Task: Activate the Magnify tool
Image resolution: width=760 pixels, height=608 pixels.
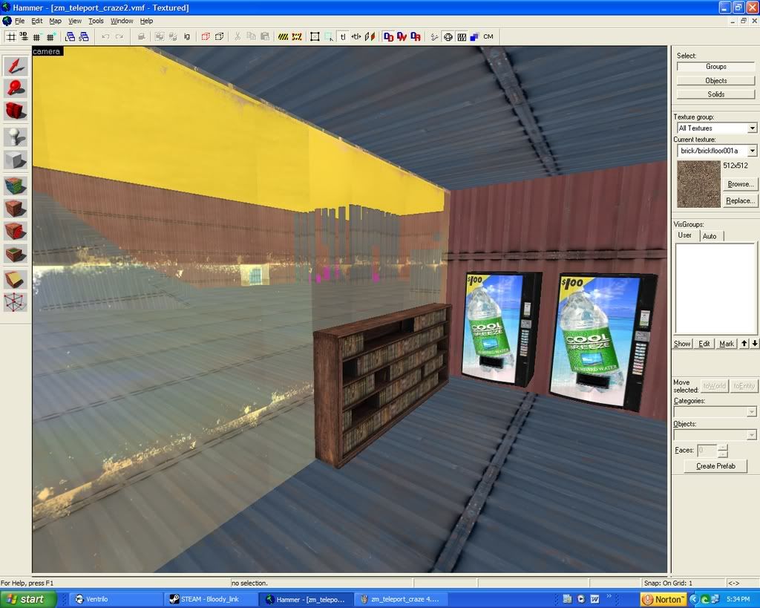Action: [x=15, y=88]
